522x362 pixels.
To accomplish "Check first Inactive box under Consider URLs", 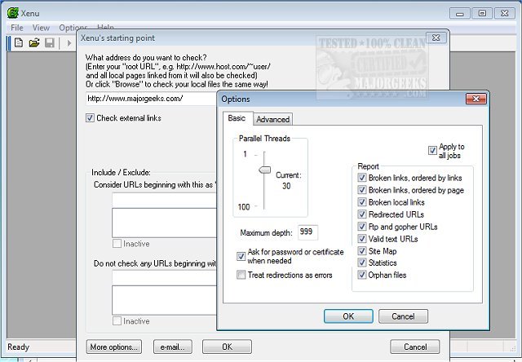I will [117, 244].
